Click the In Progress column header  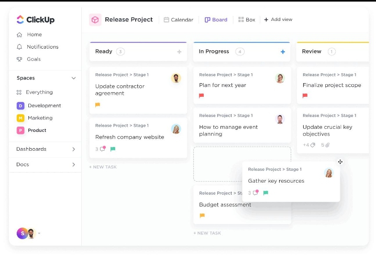242,51
